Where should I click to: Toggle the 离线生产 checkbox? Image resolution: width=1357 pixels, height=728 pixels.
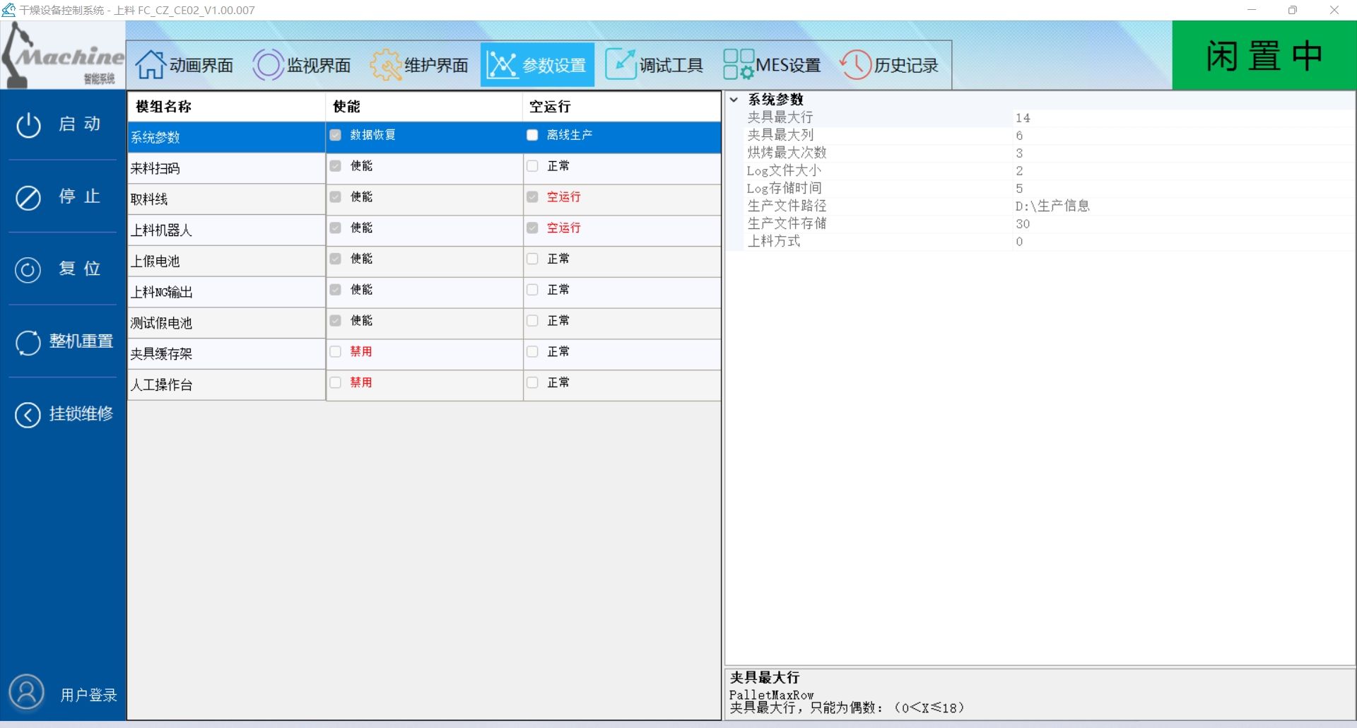pos(532,135)
